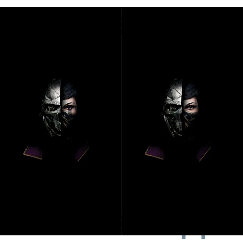This screenshot has height=243, width=243.
Task: Click left figure's purple collar, right side
Action: point(82,152)
